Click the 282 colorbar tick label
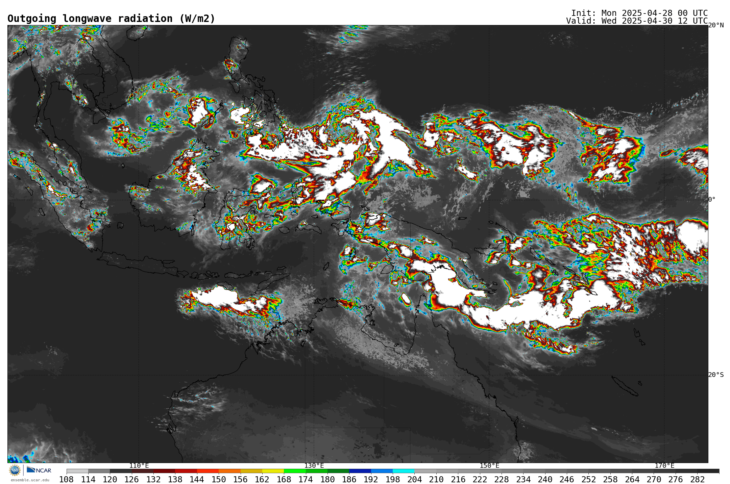Screen dimensions: 730x484 [698, 479]
